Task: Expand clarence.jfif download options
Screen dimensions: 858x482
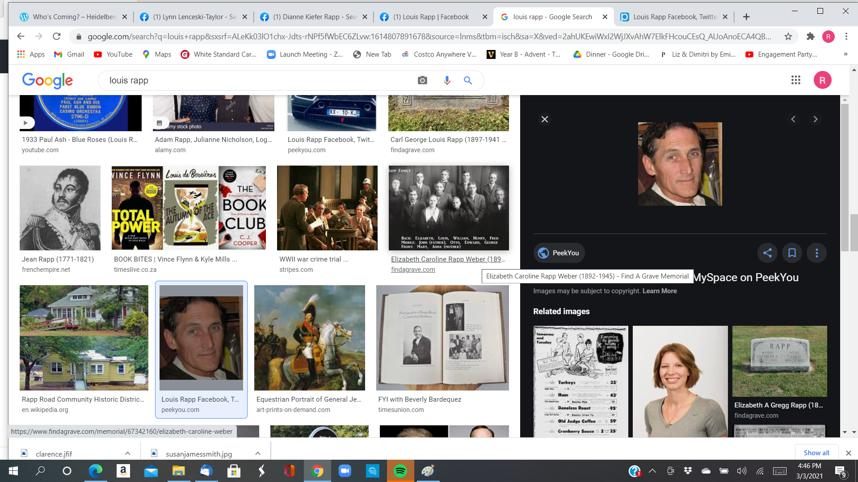Action: coord(127,453)
